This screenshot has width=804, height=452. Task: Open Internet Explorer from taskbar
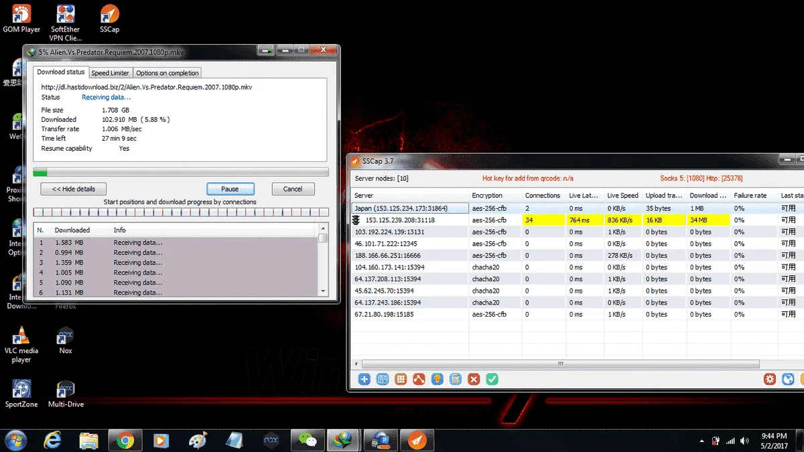(x=52, y=440)
